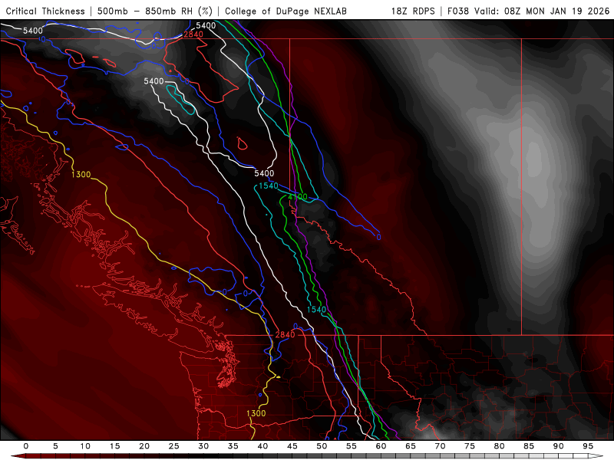Click the "15" tick on the color bar

pyautogui.click(x=114, y=446)
